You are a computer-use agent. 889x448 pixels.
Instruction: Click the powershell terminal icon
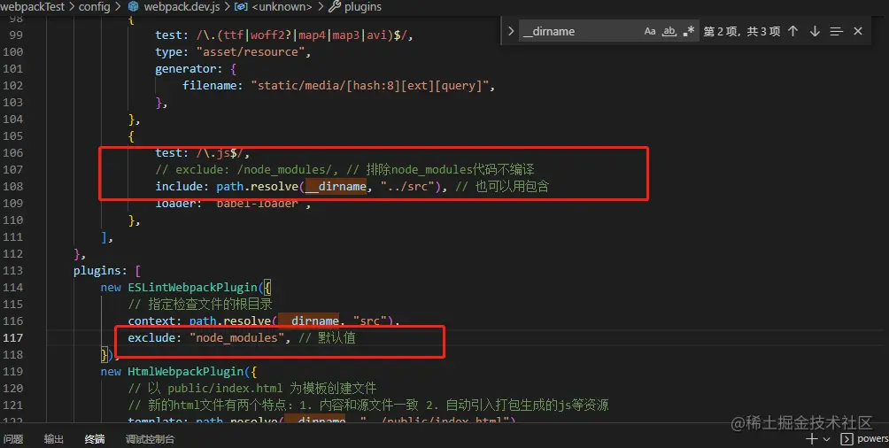[846, 439]
